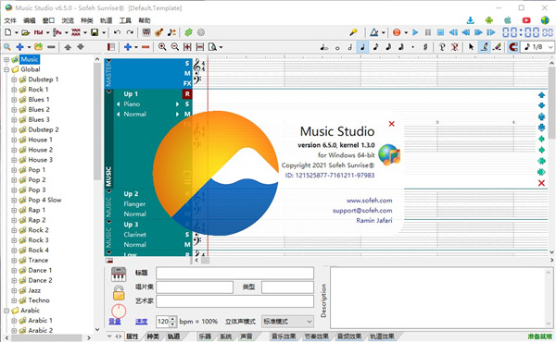Toggle the red magnet snap tool
The image size is (556, 342).
tap(513, 47)
